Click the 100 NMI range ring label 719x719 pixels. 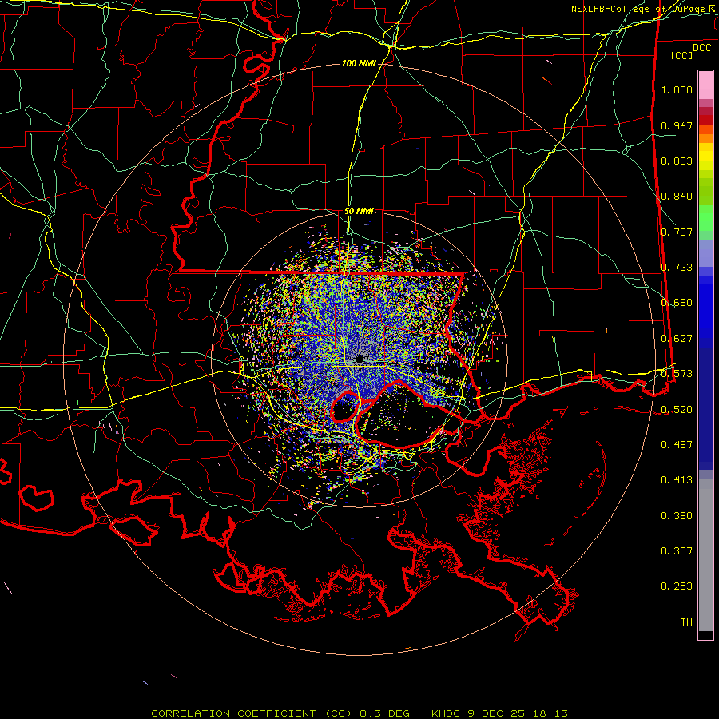pos(358,63)
